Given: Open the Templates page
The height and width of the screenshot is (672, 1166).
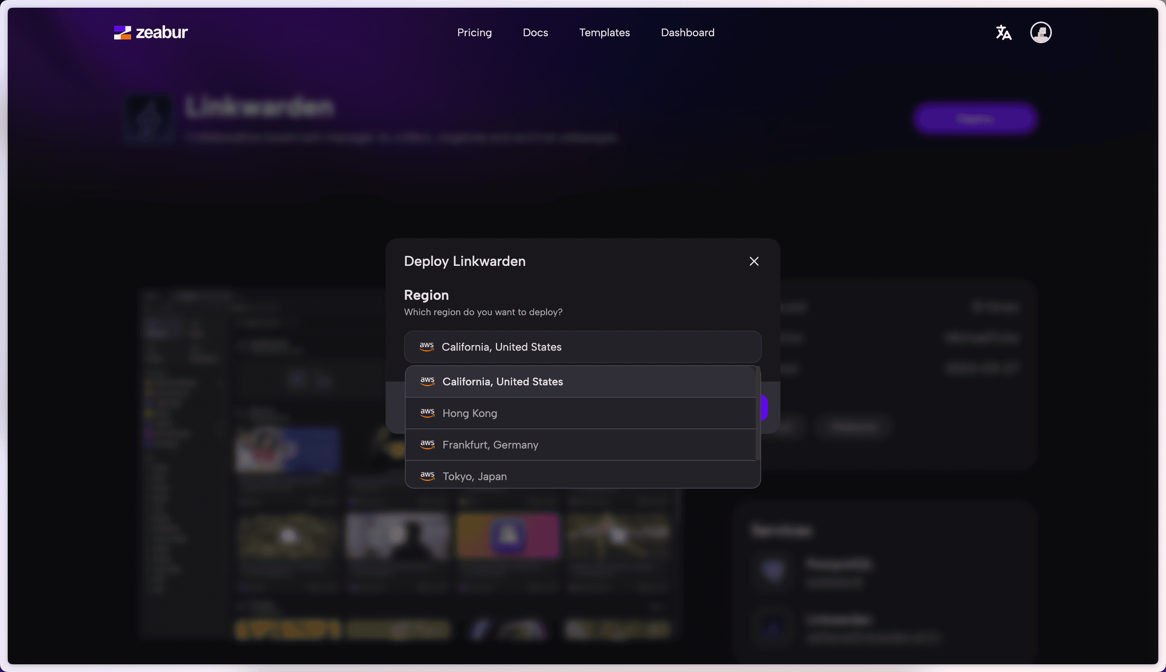Looking at the screenshot, I should (605, 32).
